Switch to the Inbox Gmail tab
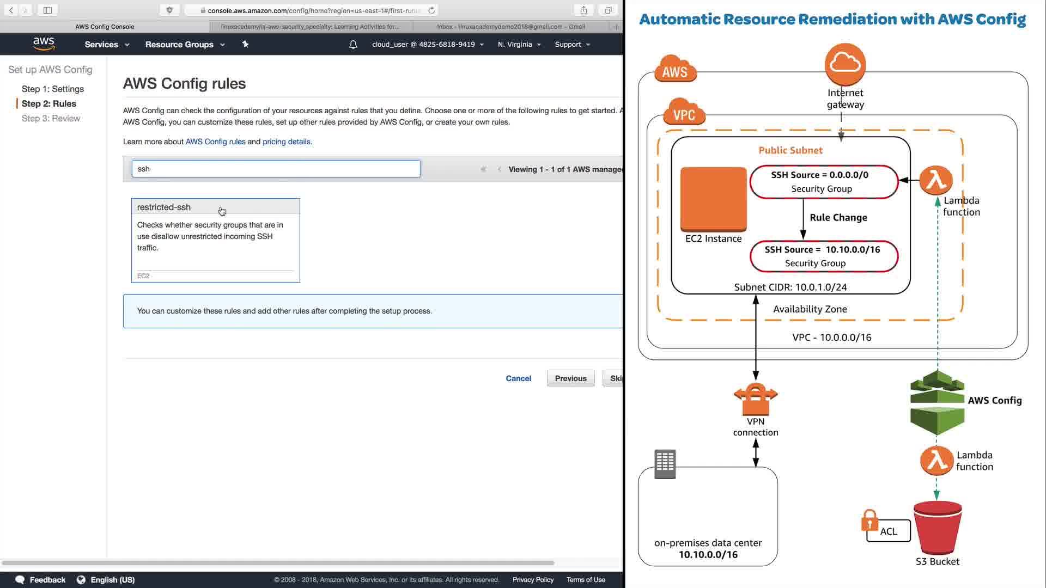The height and width of the screenshot is (588, 1046). 510,27
